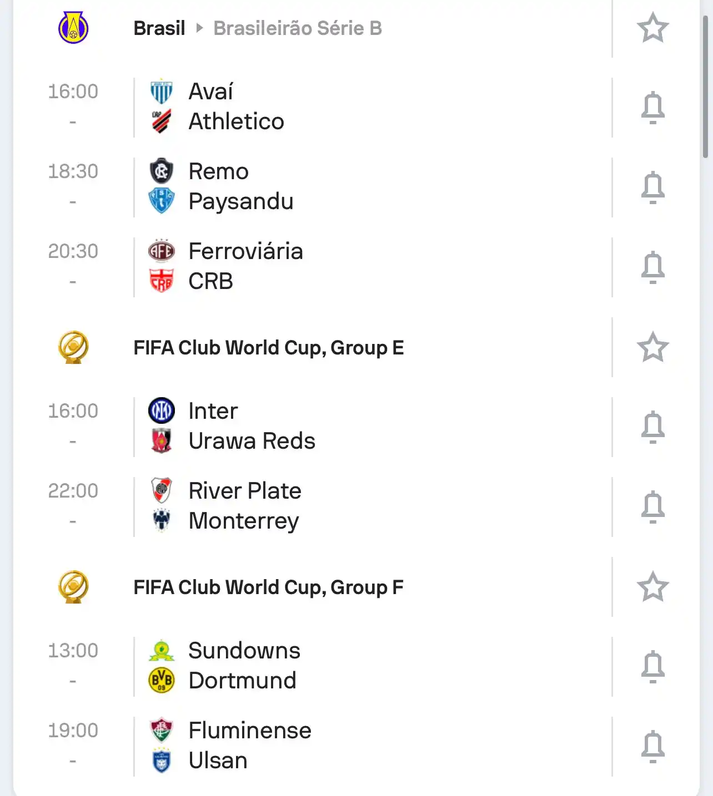Open the Brasileirão Série B league link
The width and height of the screenshot is (713, 796).
[298, 28]
